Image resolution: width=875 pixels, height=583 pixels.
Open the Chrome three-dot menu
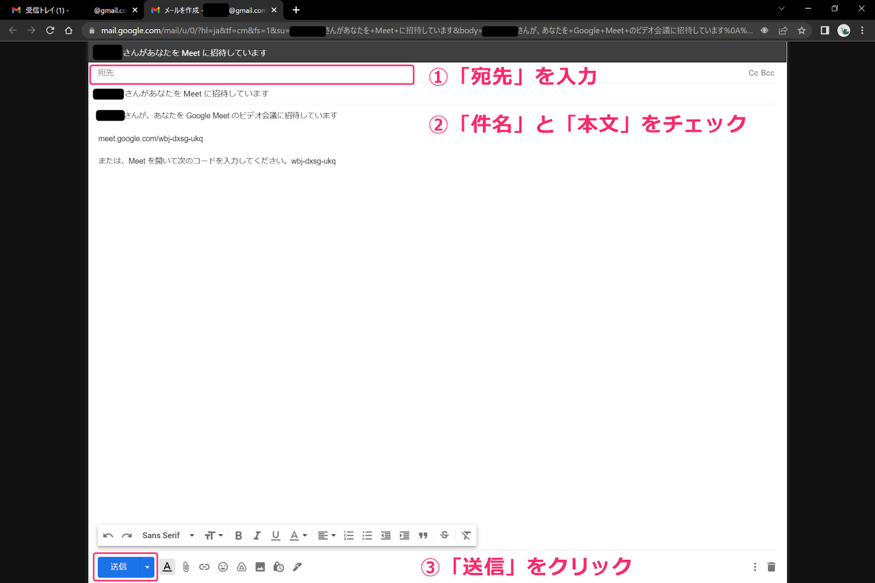click(862, 30)
